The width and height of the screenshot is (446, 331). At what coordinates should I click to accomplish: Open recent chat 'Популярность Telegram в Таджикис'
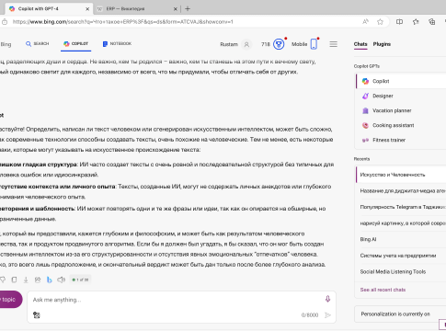pyautogui.click(x=401, y=207)
